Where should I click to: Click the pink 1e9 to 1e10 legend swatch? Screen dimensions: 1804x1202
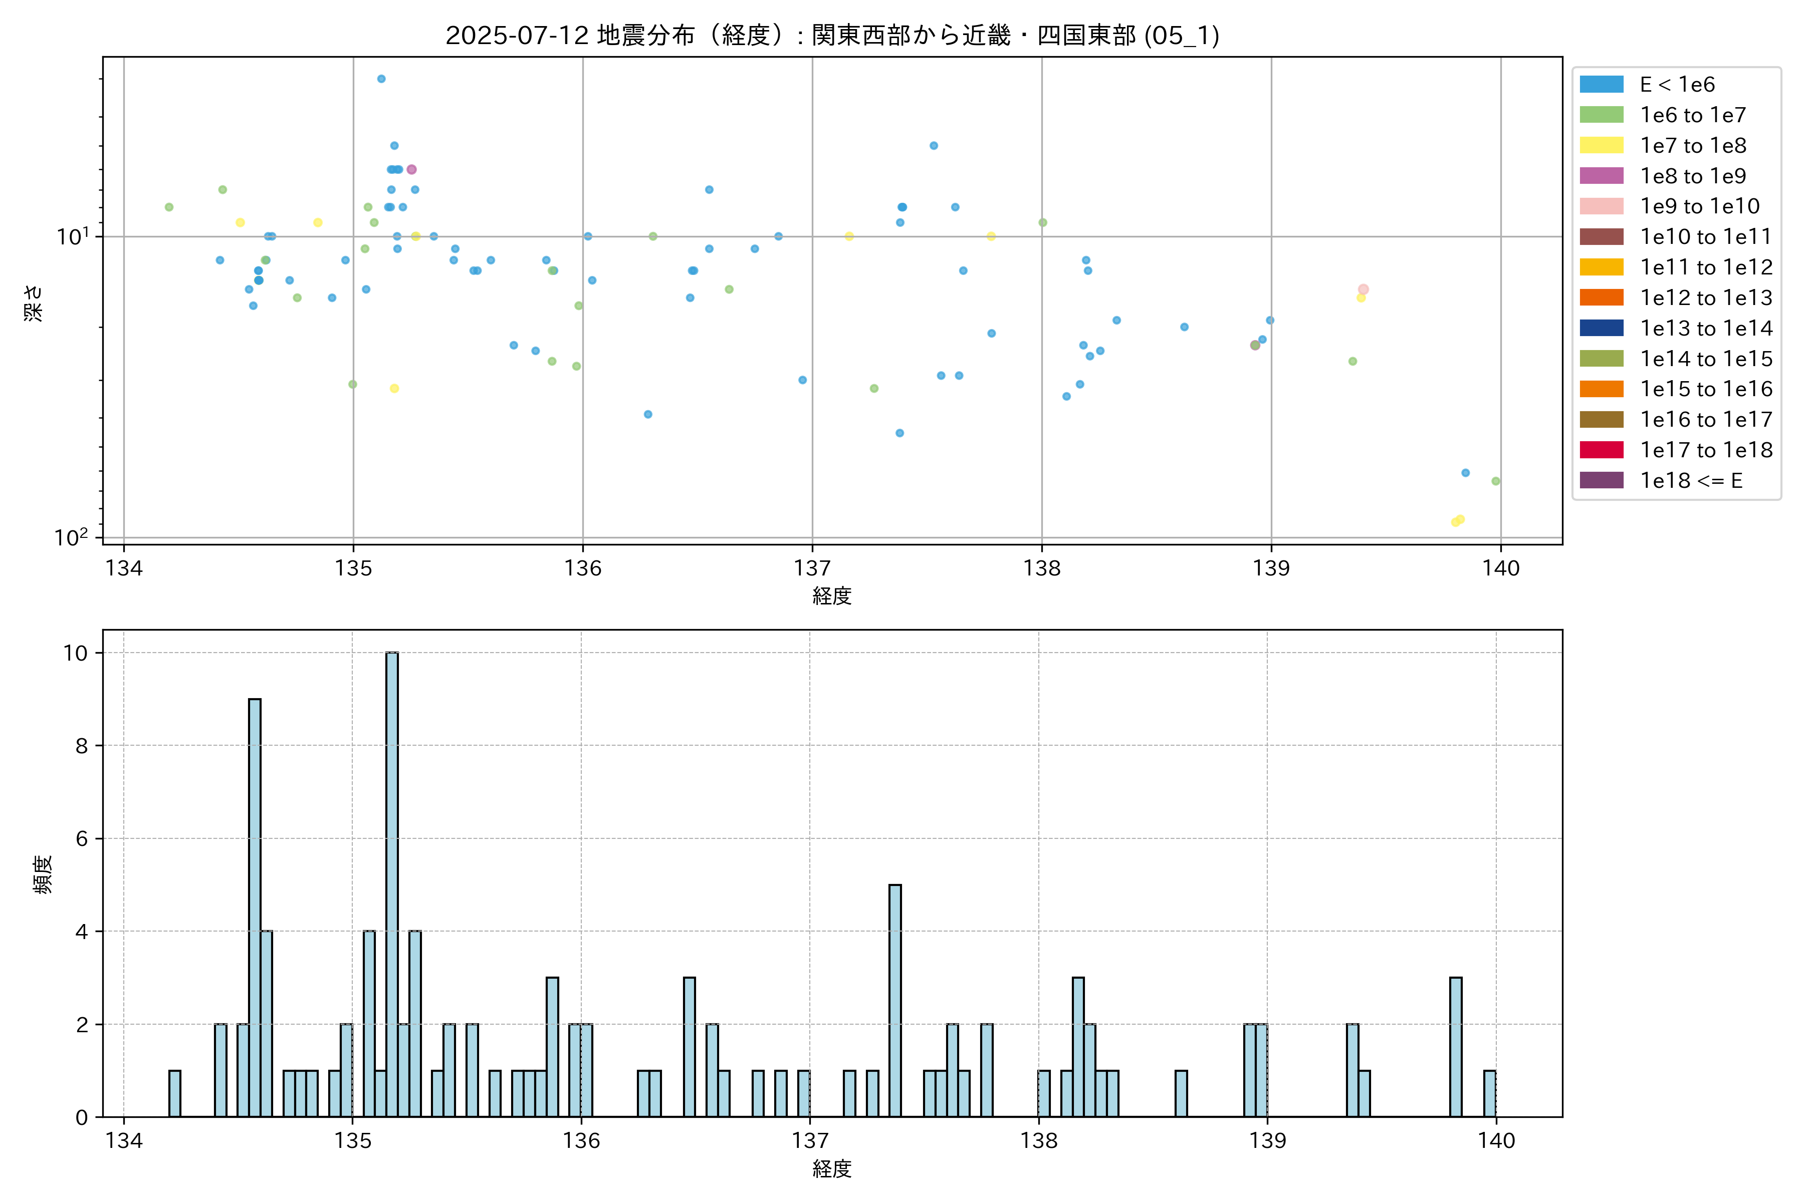[x=1601, y=206]
